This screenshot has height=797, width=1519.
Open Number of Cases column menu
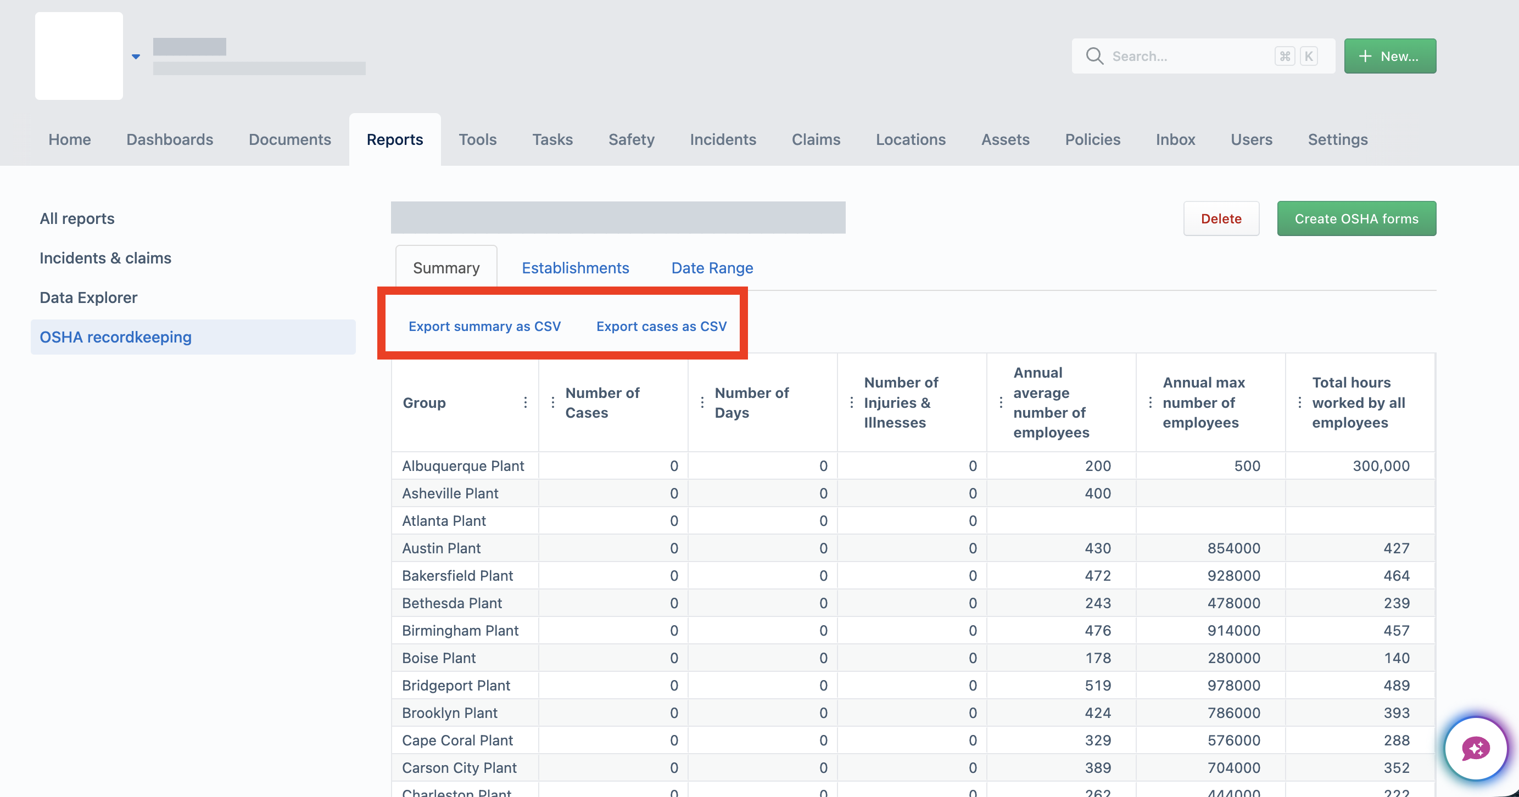pos(552,403)
